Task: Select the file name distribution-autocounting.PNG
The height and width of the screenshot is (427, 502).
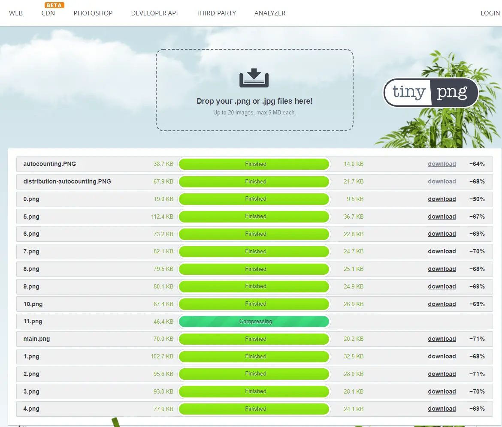Action: (67, 181)
